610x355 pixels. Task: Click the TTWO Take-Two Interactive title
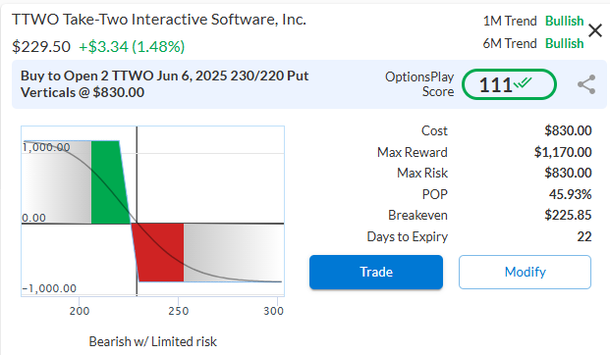pos(159,19)
